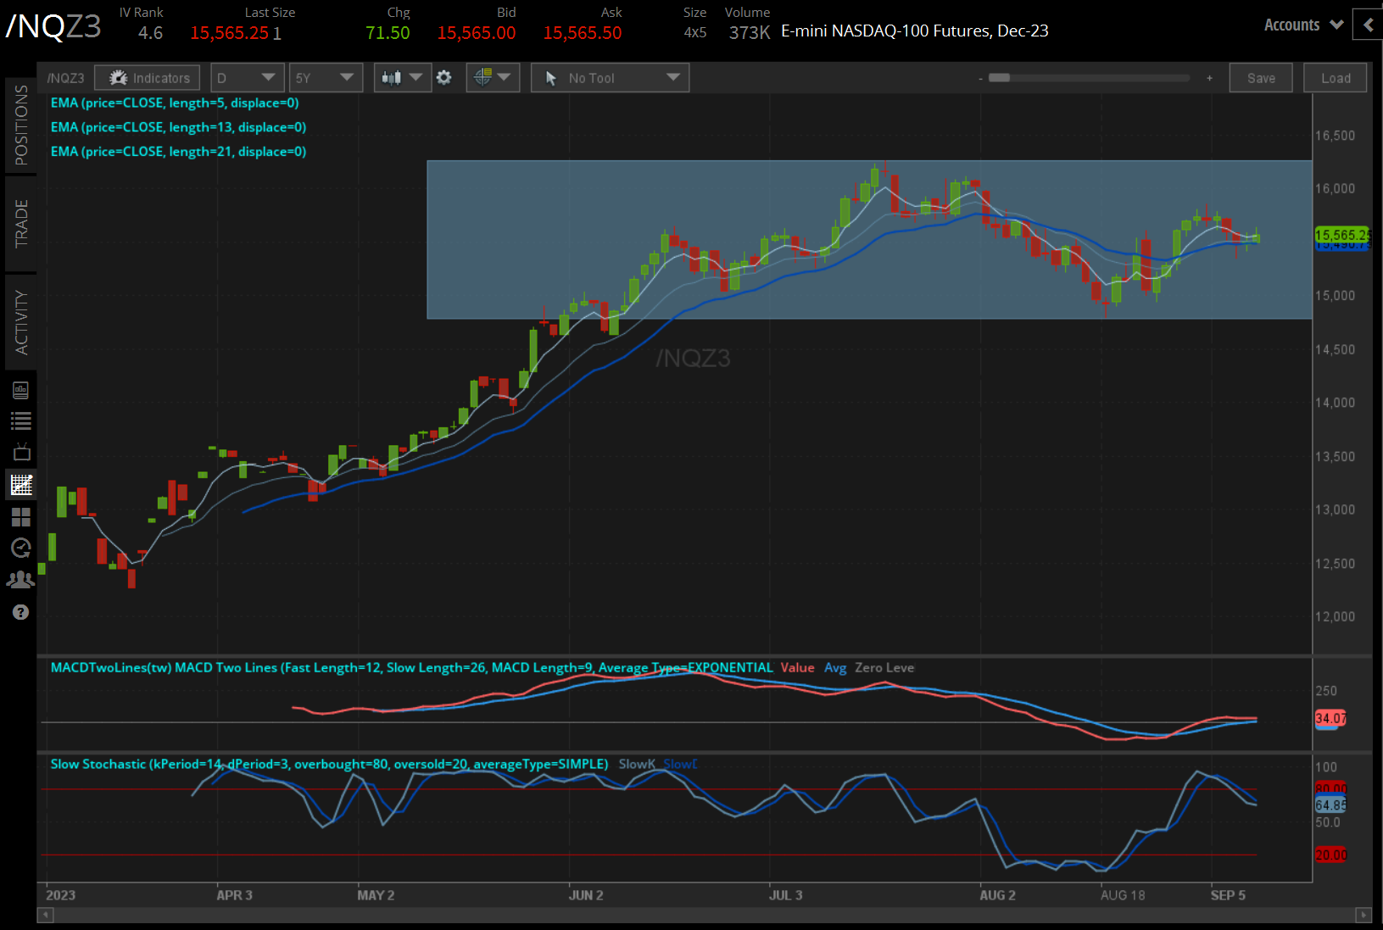Viewport: 1383px width, 930px height.
Task: Select the charts icon in left sidebar
Action: pyautogui.click(x=21, y=485)
